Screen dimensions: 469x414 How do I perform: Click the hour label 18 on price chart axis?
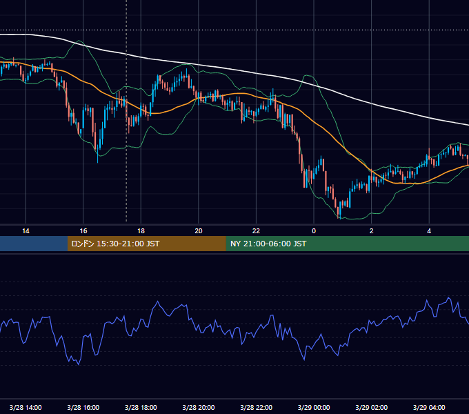point(141,231)
